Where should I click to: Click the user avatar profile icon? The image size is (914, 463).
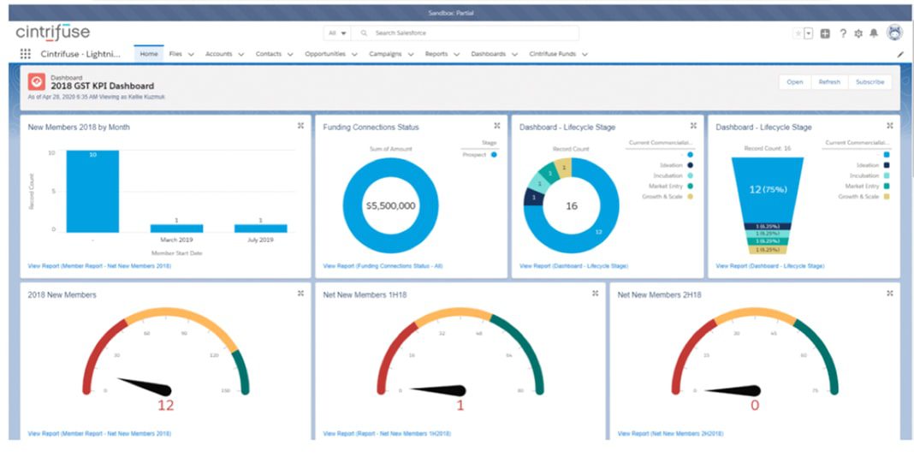(894, 33)
